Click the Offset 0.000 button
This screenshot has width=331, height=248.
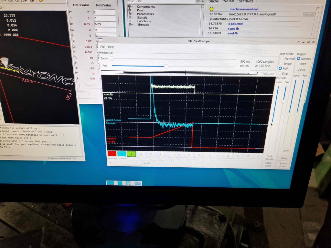[269, 164]
